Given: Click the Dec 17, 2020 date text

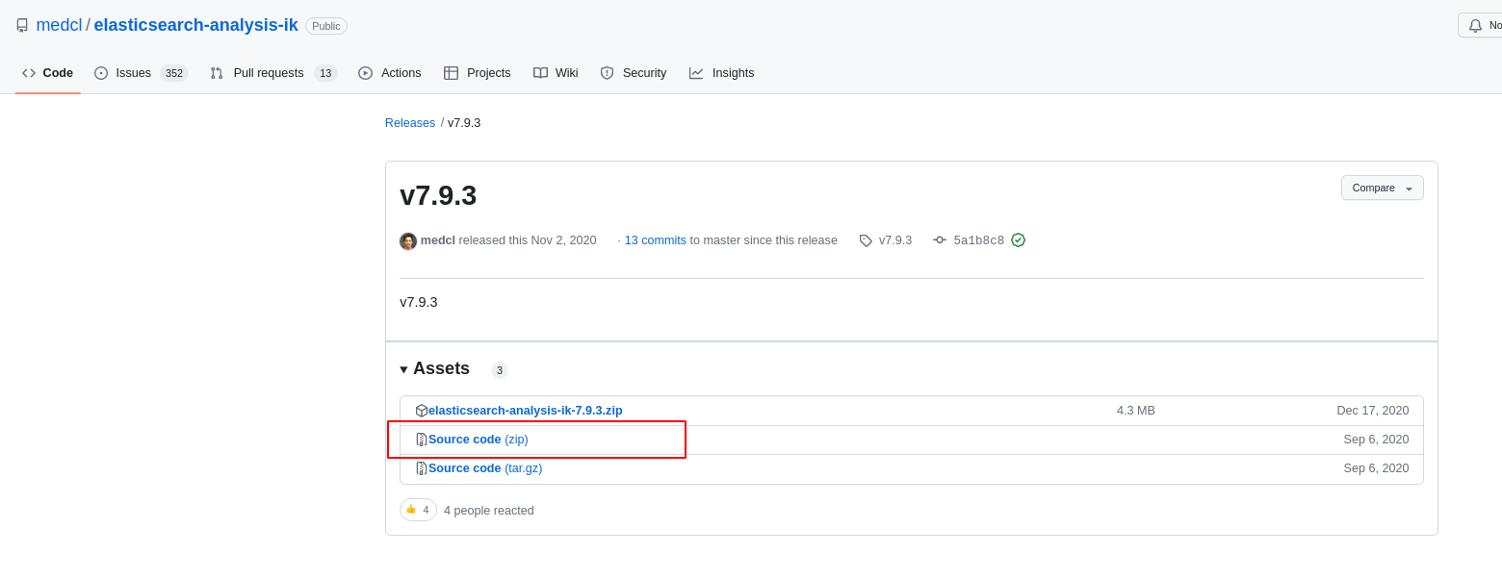Looking at the screenshot, I should (x=1373, y=411).
